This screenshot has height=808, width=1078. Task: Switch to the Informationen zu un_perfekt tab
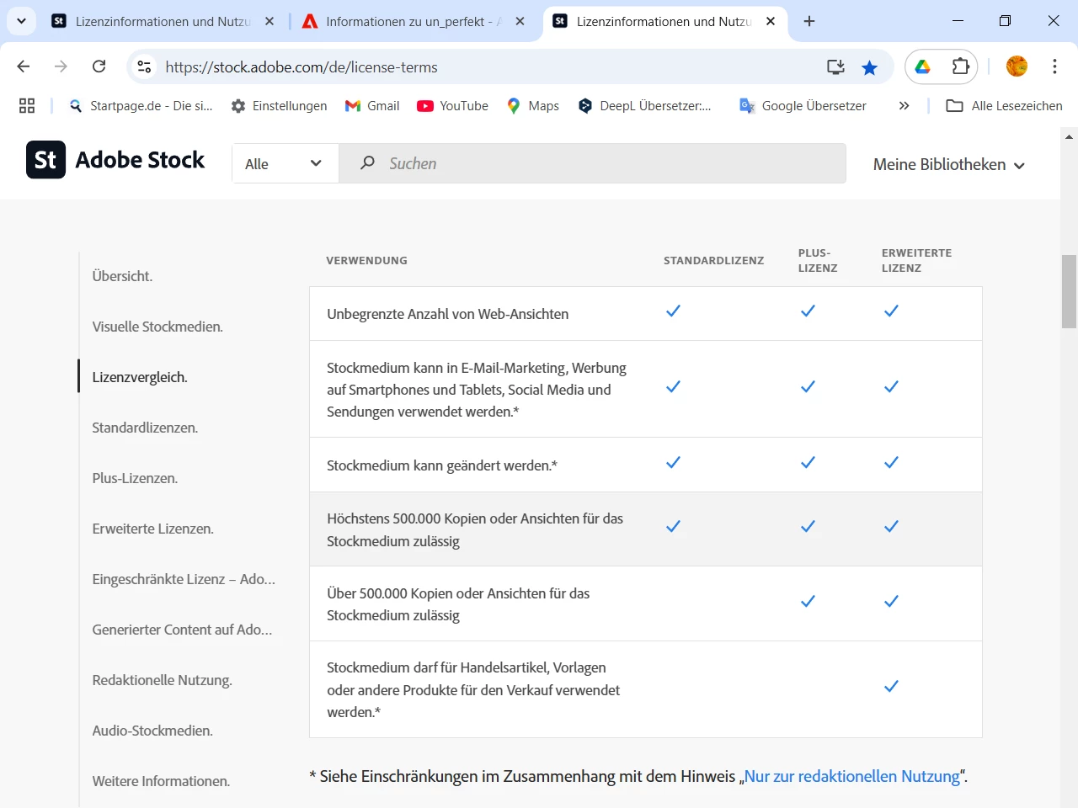coord(410,22)
